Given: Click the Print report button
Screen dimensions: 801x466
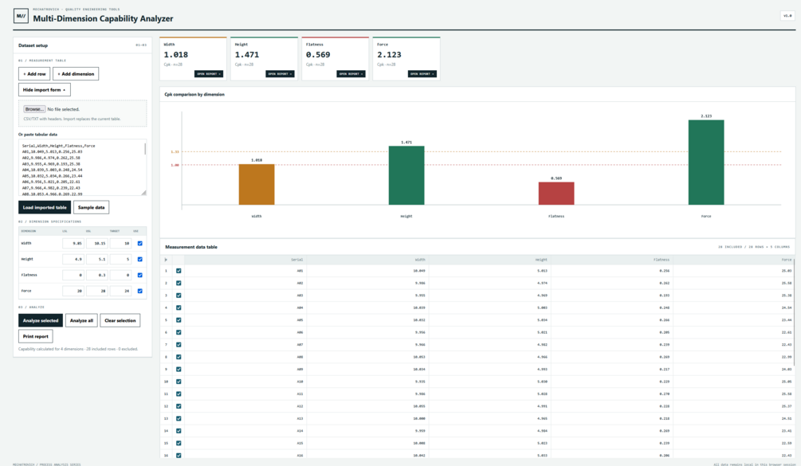Looking at the screenshot, I should (x=35, y=336).
